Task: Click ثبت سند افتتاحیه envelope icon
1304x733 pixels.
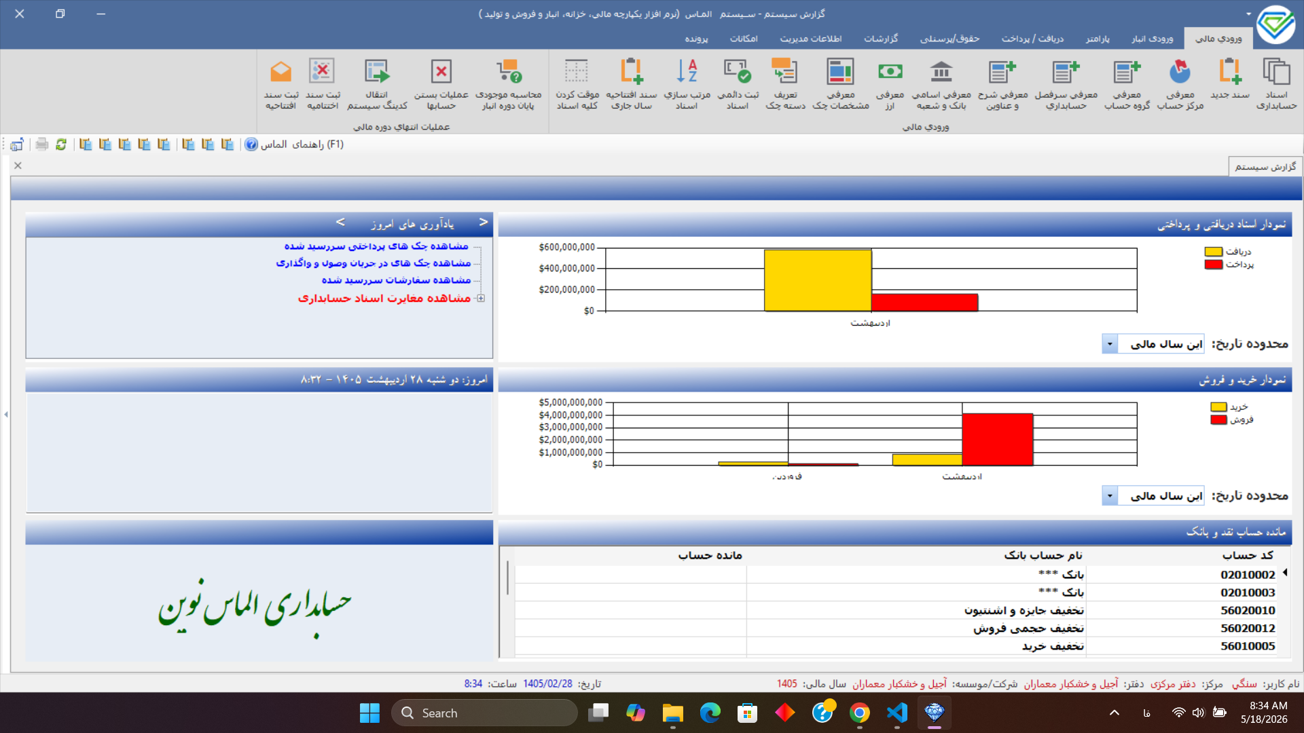Action: click(x=281, y=83)
